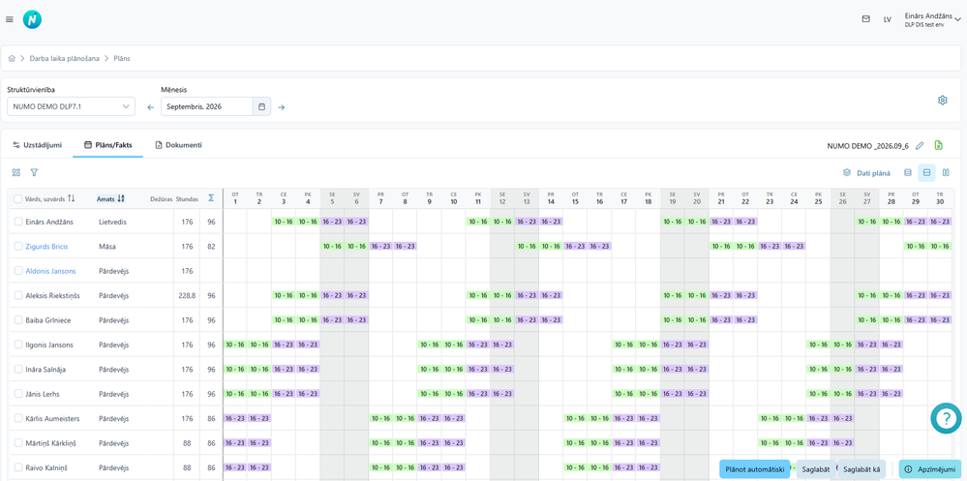Open the hamburger navigation menu

coord(10,19)
